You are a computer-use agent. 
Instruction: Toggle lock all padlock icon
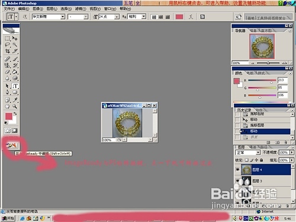(x=261, y=160)
